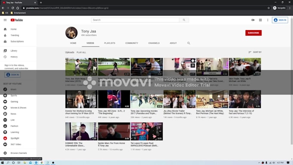Click the 360° Video icon
Image resolution: width=293 pixels, height=165 pixels.
click(x=5, y=144)
